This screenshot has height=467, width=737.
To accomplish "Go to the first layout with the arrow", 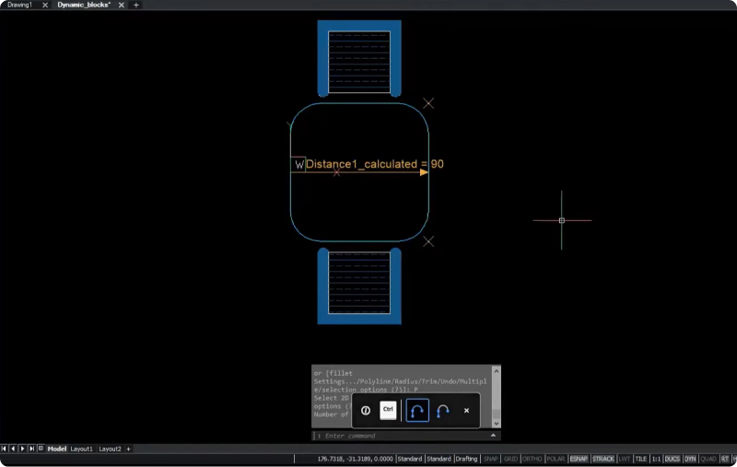I will pyautogui.click(x=5, y=449).
